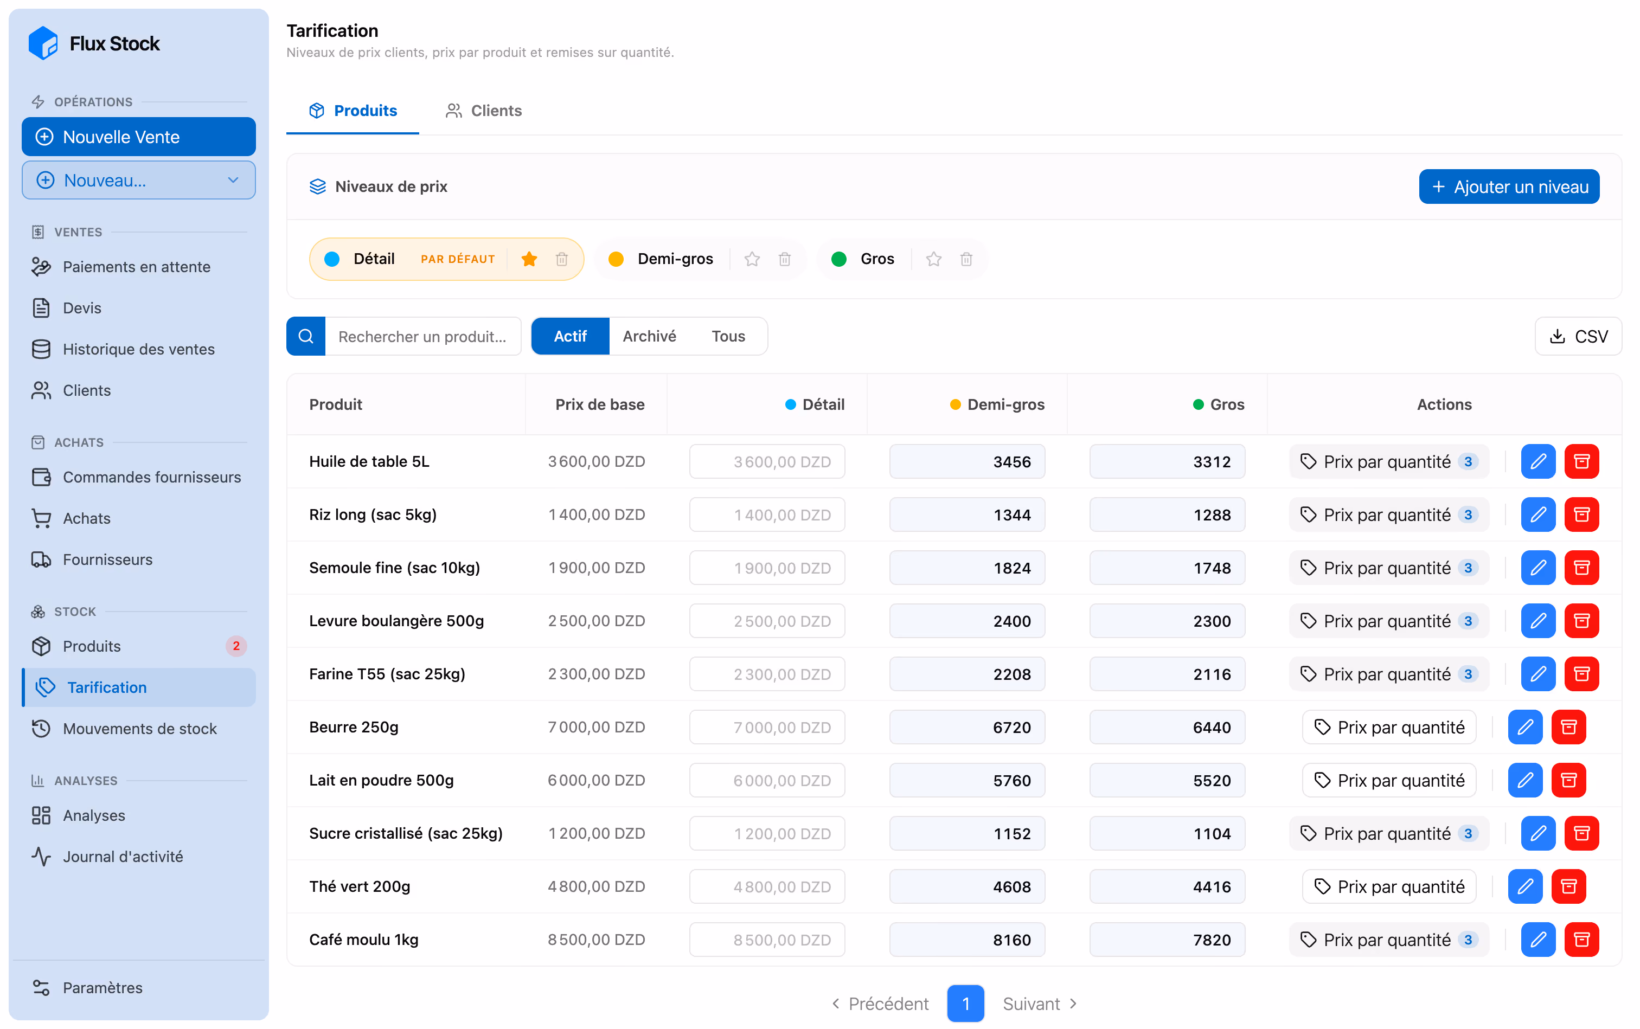The image size is (1640, 1029).
Task: Edit Farine T55 (sac 25kg) pencil icon
Action: point(1538,674)
